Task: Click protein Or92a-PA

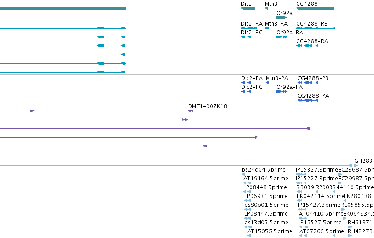Action: [290, 87]
